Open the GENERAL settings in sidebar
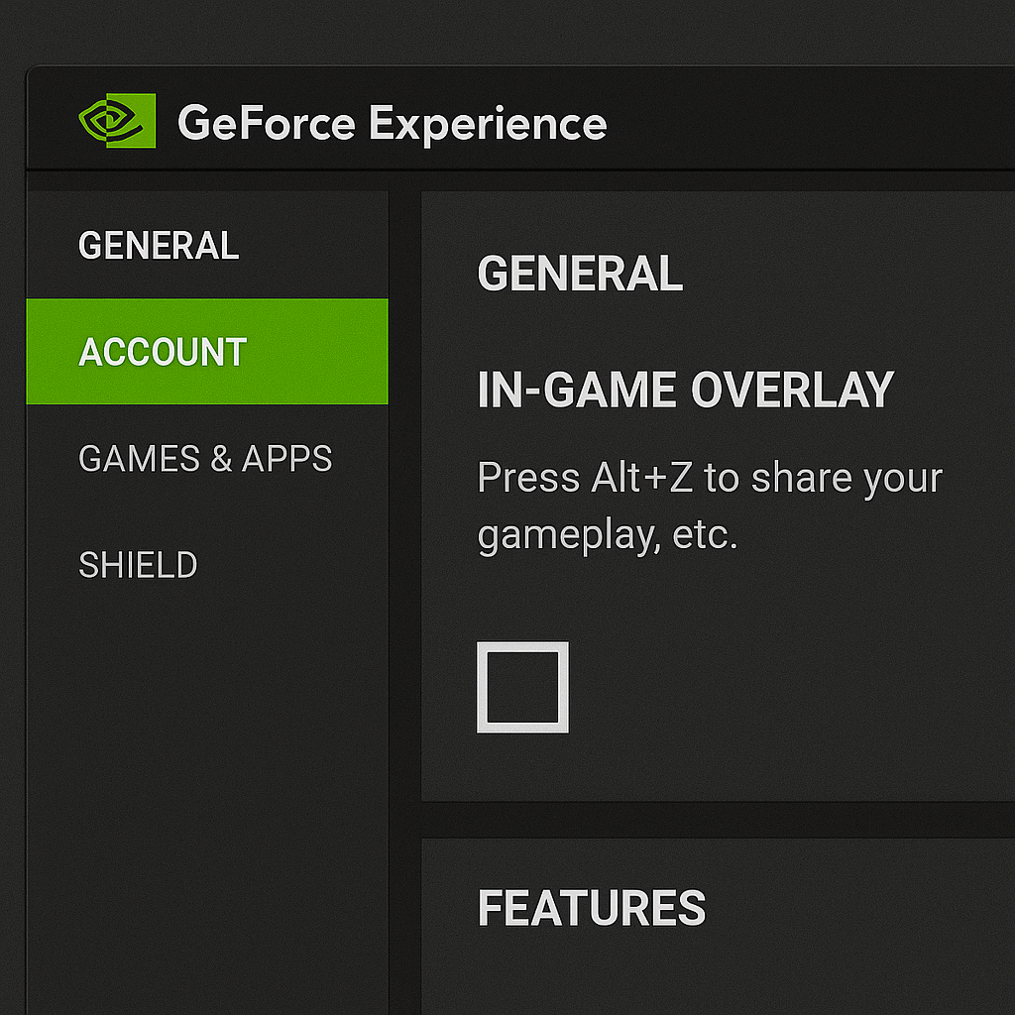This screenshot has height=1015, width=1015. coord(159,246)
